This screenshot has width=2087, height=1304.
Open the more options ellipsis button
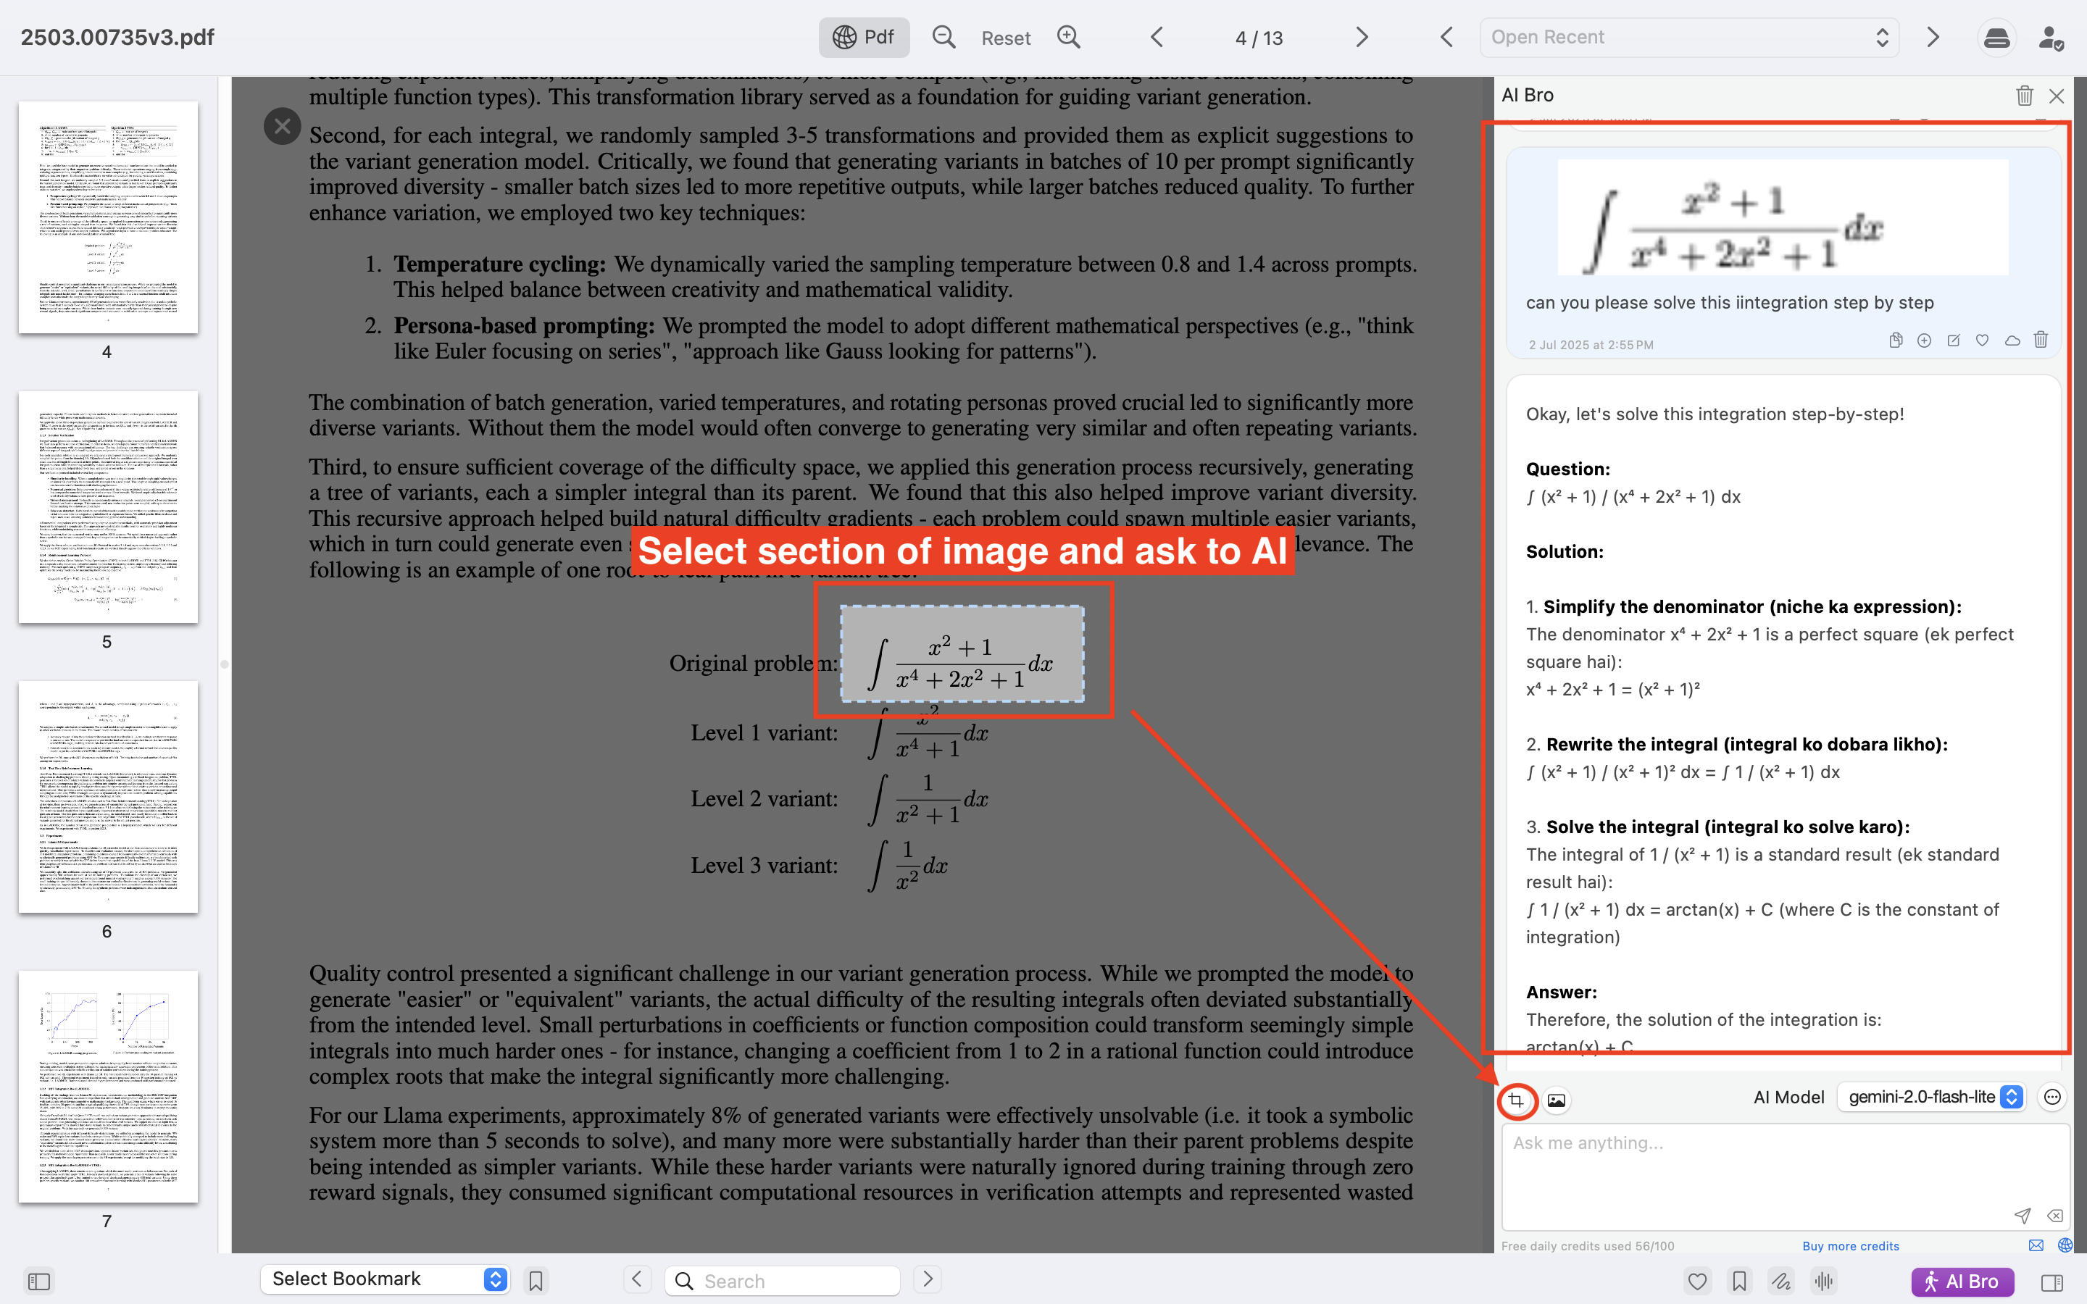click(x=2051, y=1097)
